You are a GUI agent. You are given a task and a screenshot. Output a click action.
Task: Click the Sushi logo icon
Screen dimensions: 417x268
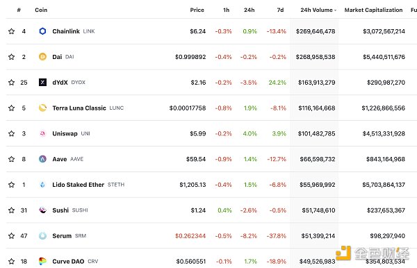tap(42, 210)
